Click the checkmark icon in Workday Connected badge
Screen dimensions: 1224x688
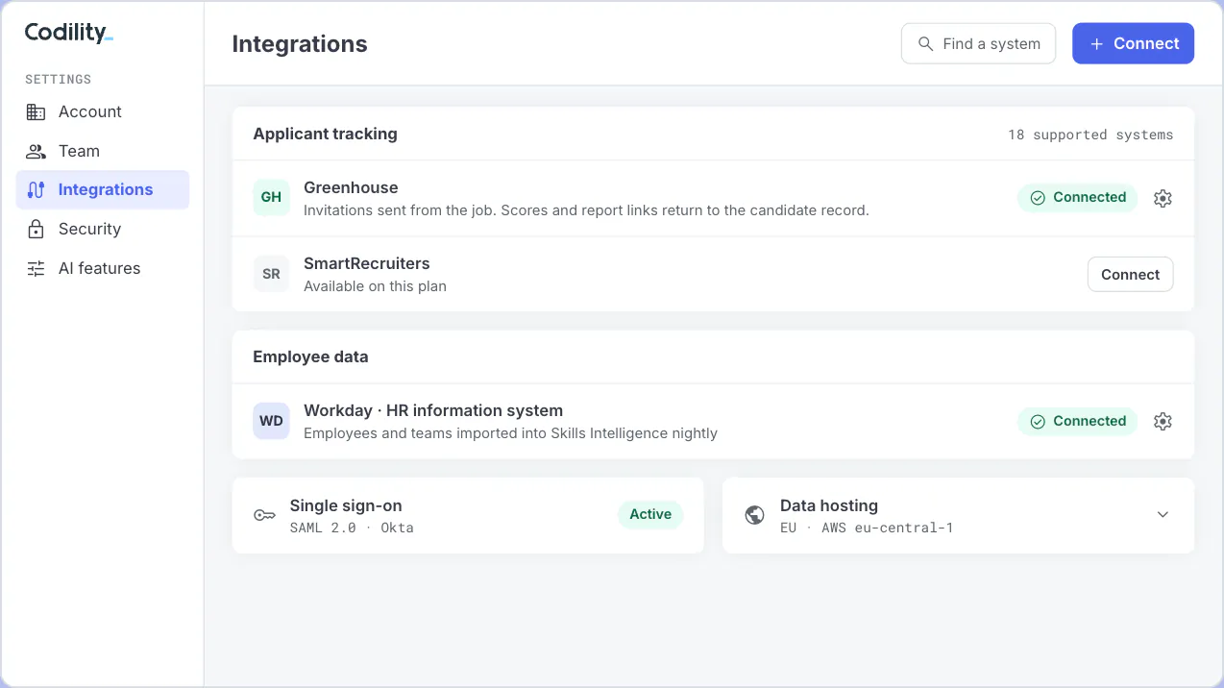click(x=1038, y=421)
